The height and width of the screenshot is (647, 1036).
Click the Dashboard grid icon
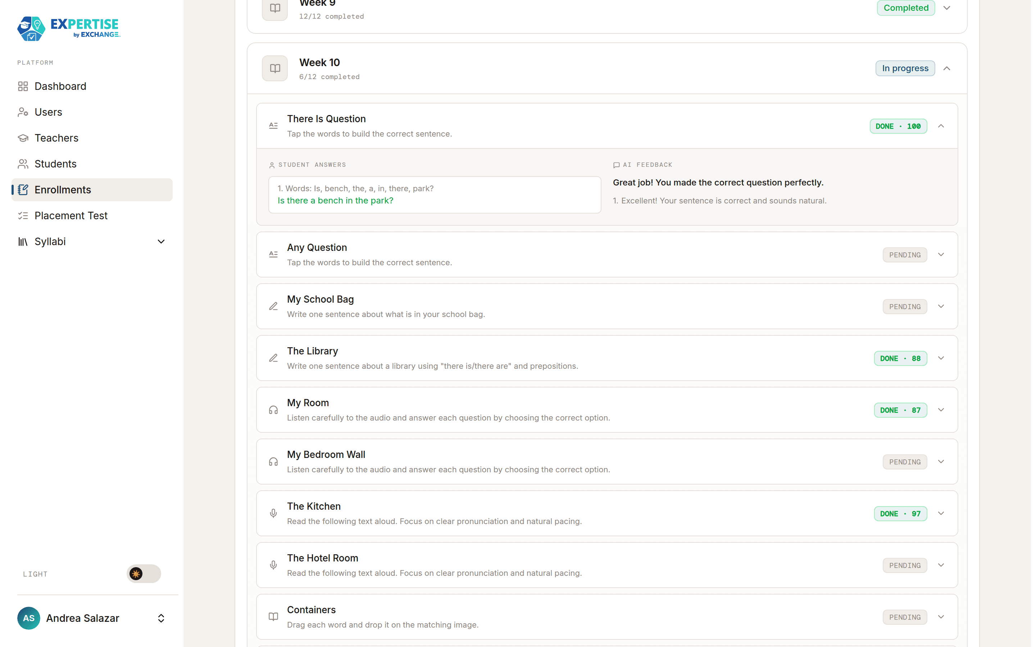tap(23, 86)
